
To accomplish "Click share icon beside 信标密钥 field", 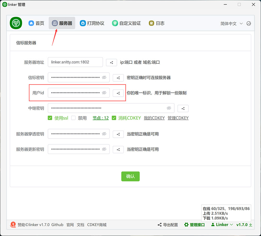I will pos(118,78).
